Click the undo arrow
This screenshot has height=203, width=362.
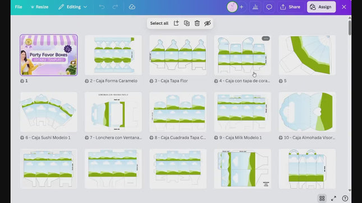tap(102, 7)
